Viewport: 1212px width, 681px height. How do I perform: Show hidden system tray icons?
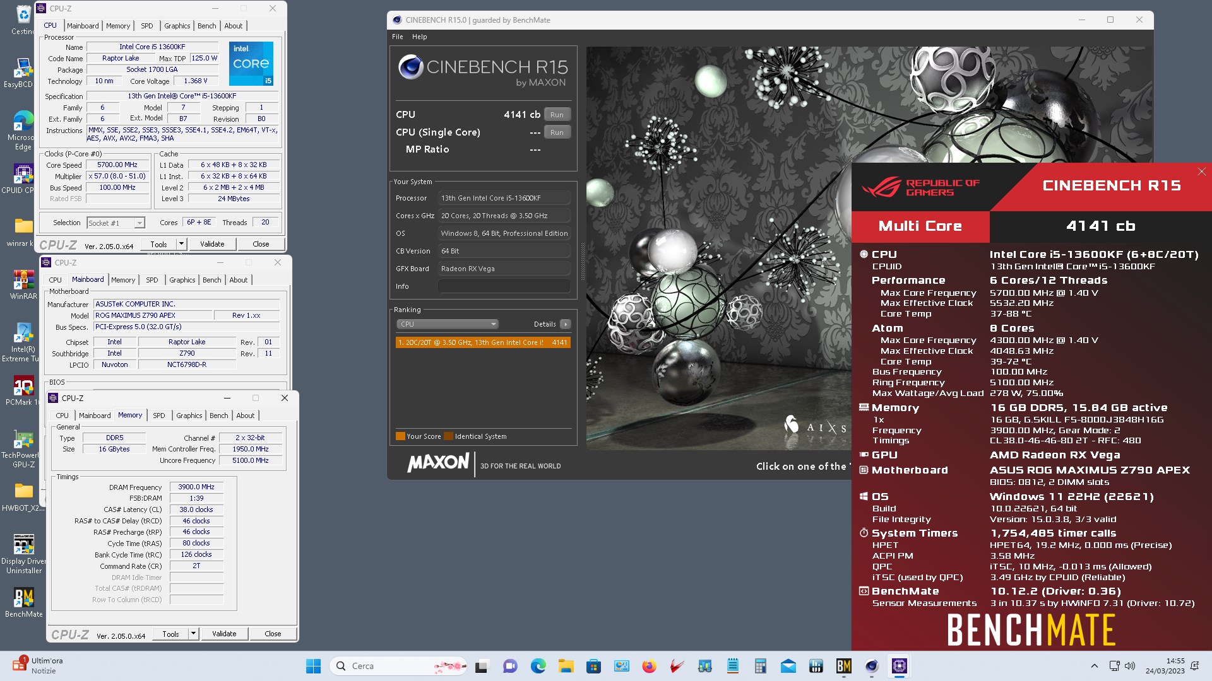pos(1094,666)
